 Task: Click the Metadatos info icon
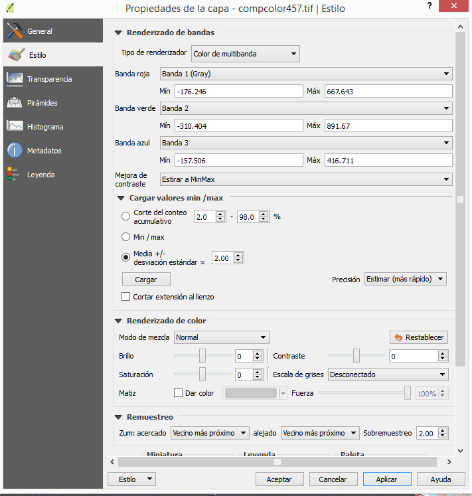[15, 150]
